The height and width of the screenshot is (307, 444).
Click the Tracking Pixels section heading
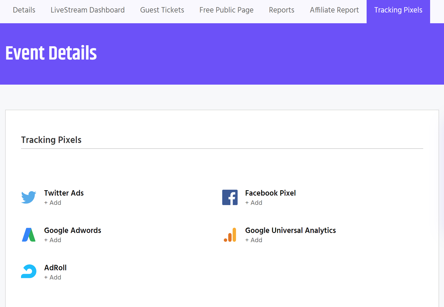(x=51, y=140)
